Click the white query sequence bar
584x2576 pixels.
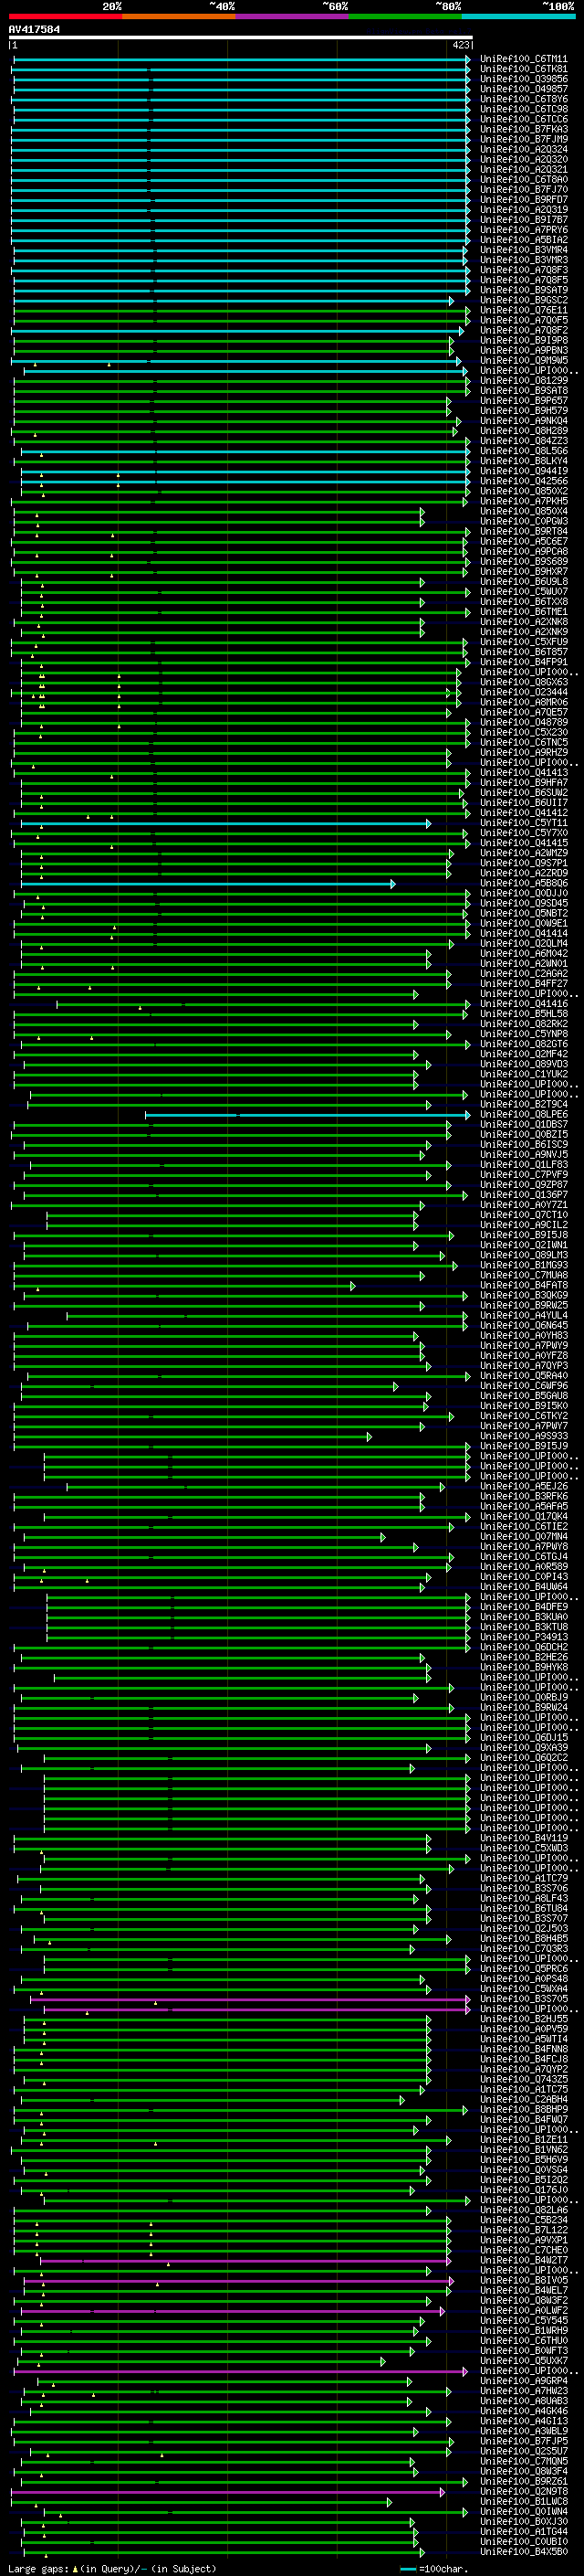[241, 37]
